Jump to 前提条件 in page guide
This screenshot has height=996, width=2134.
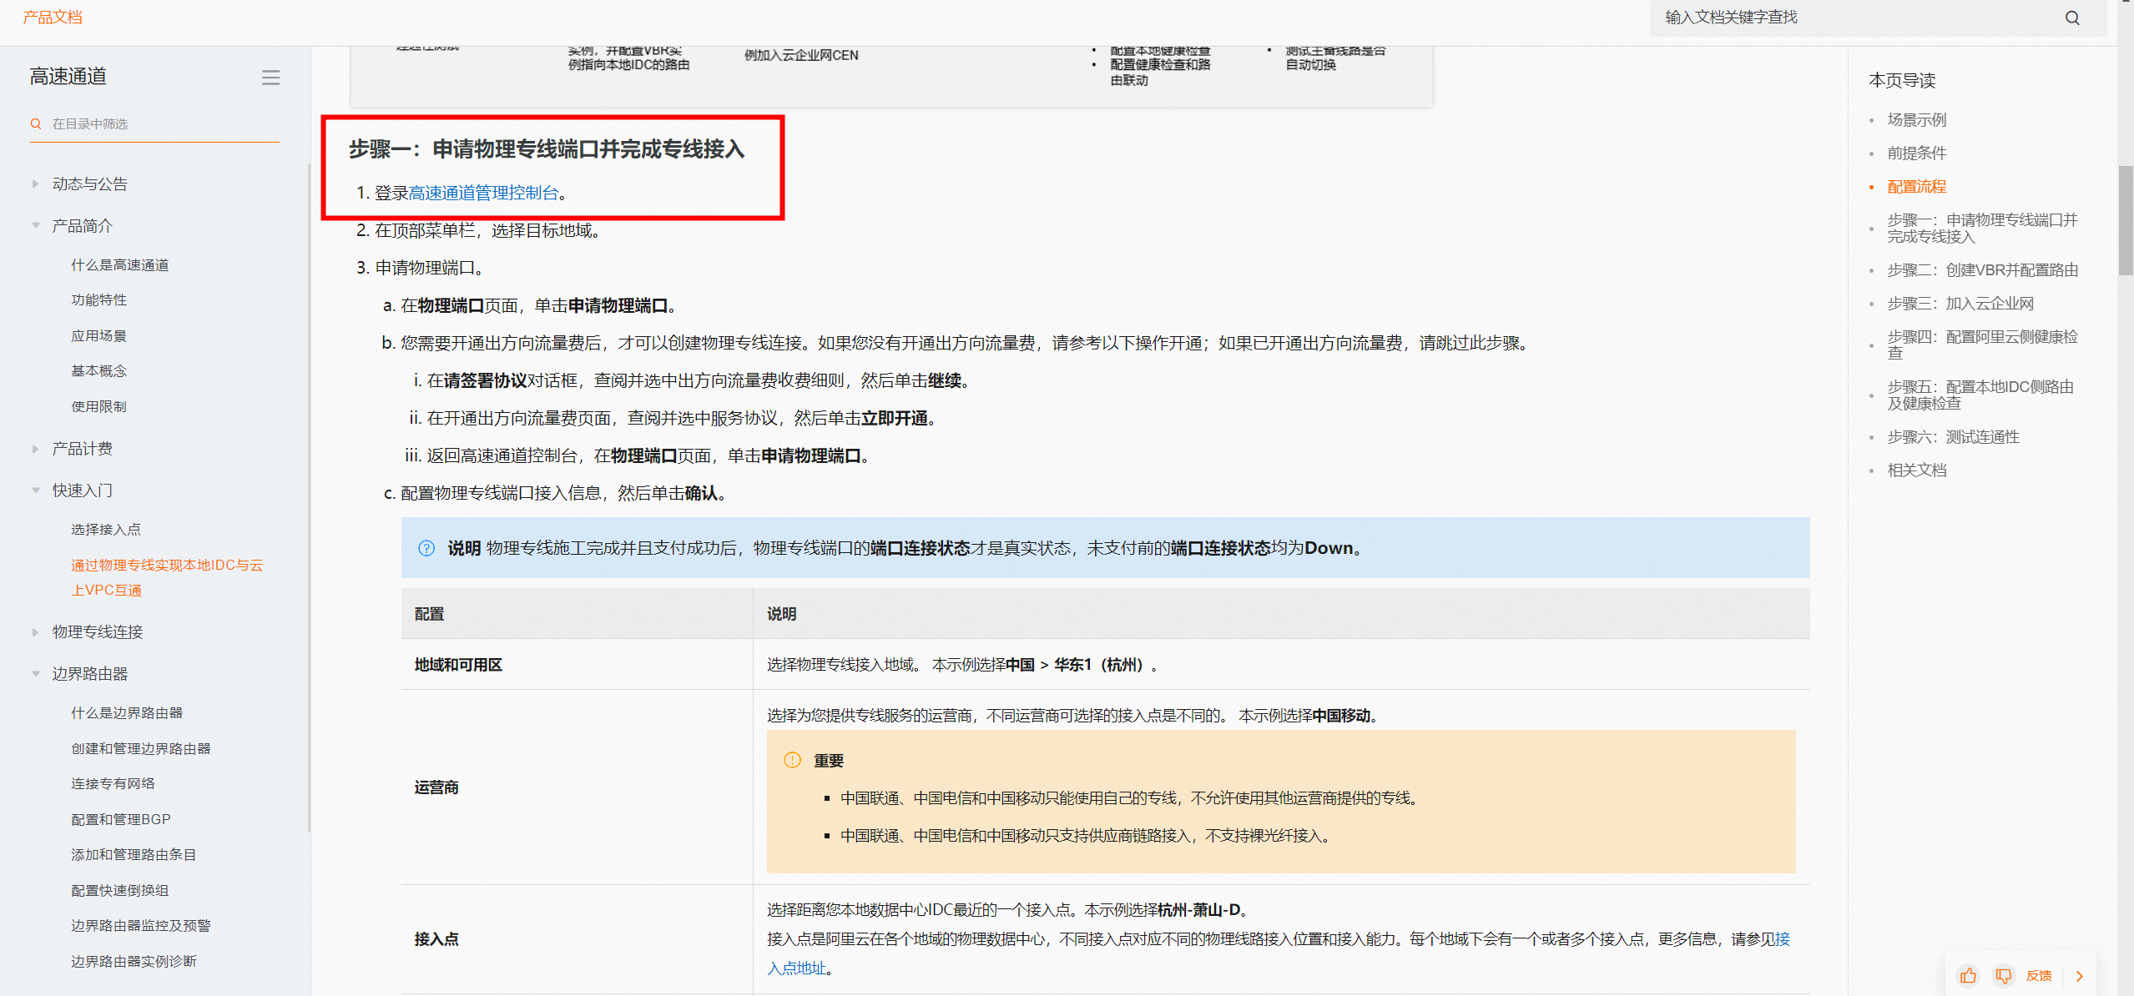point(1917,153)
